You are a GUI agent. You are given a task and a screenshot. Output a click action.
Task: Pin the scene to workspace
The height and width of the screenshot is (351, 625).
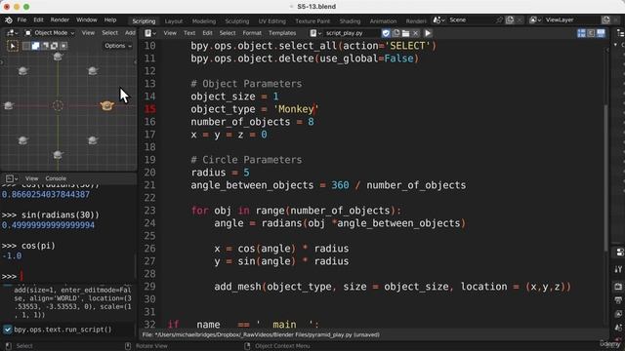coord(499,19)
